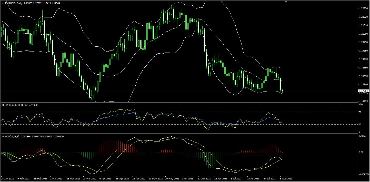
Task: Click the 28 Jan 2021 date label
Action: tap(7, 178)
